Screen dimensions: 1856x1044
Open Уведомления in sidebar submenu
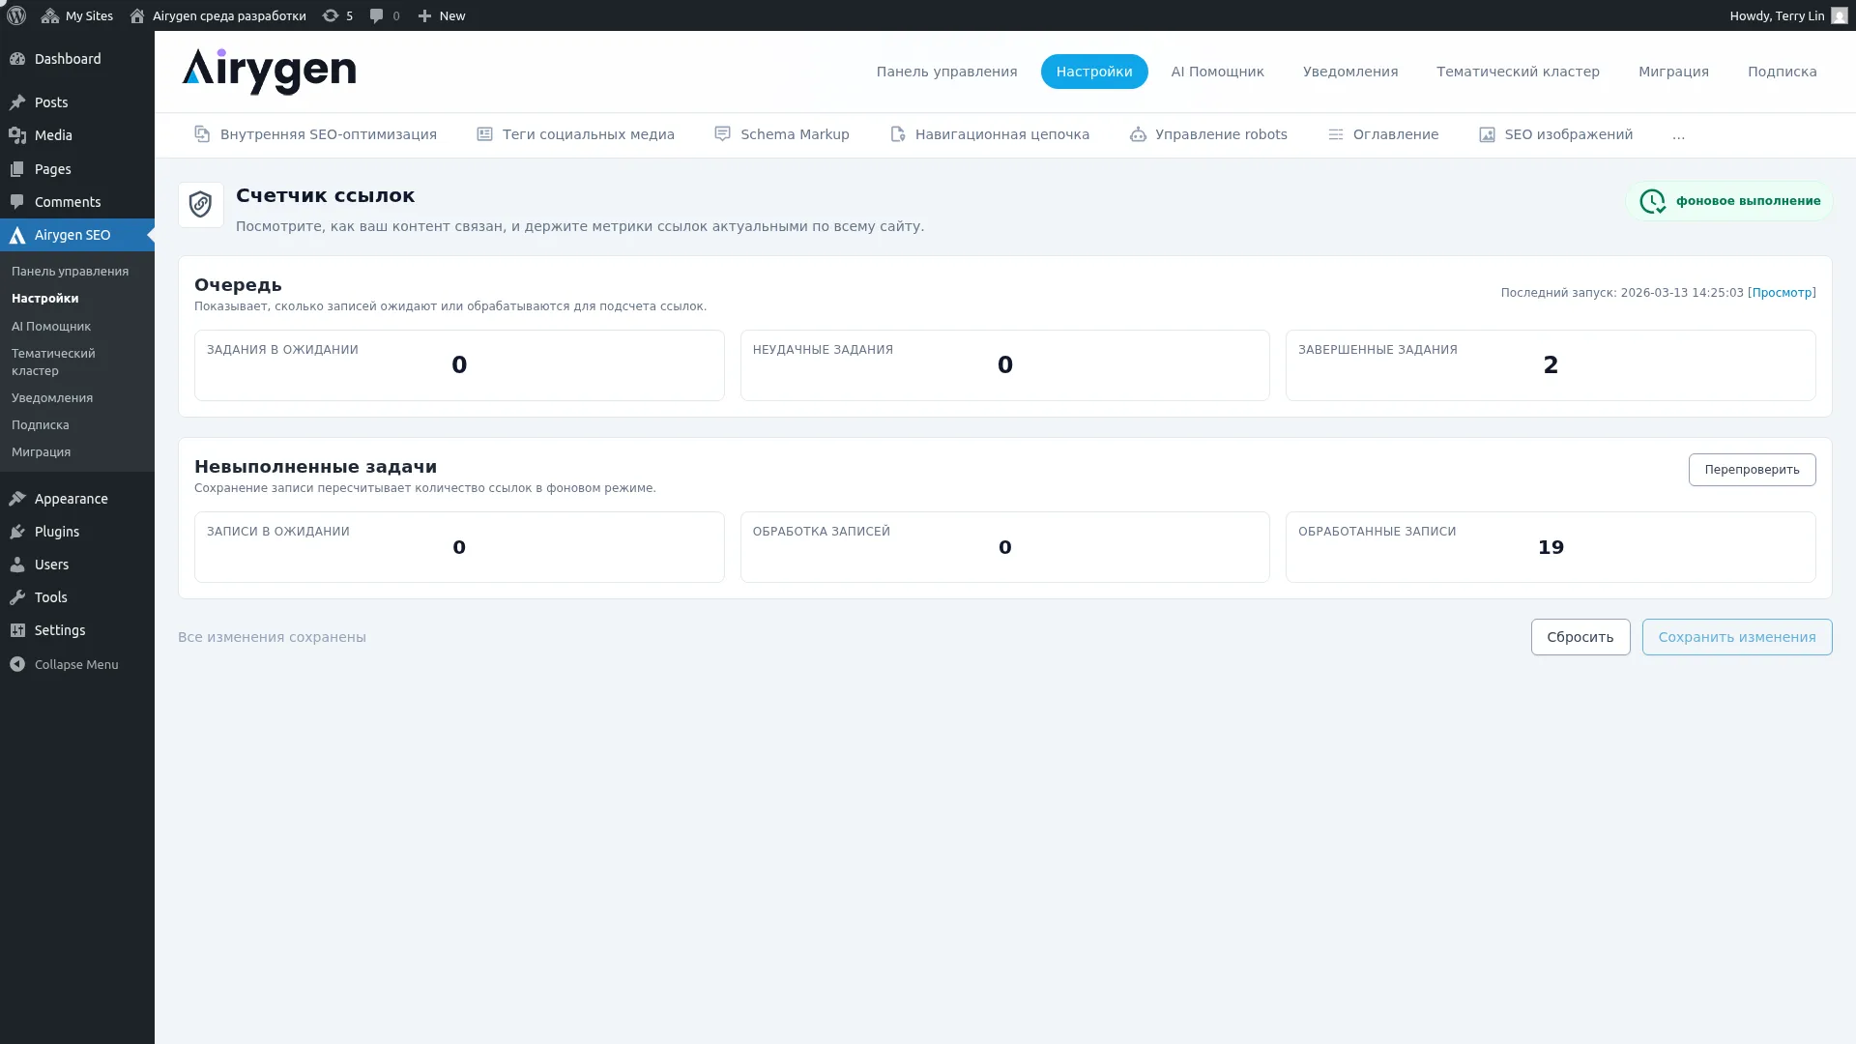tap(52, 398)
